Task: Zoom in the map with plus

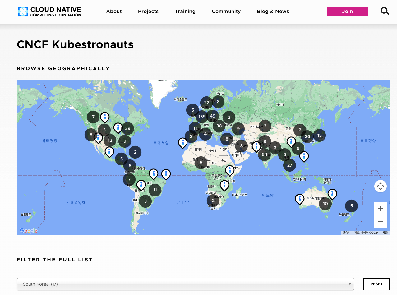Action: point(381,209)
